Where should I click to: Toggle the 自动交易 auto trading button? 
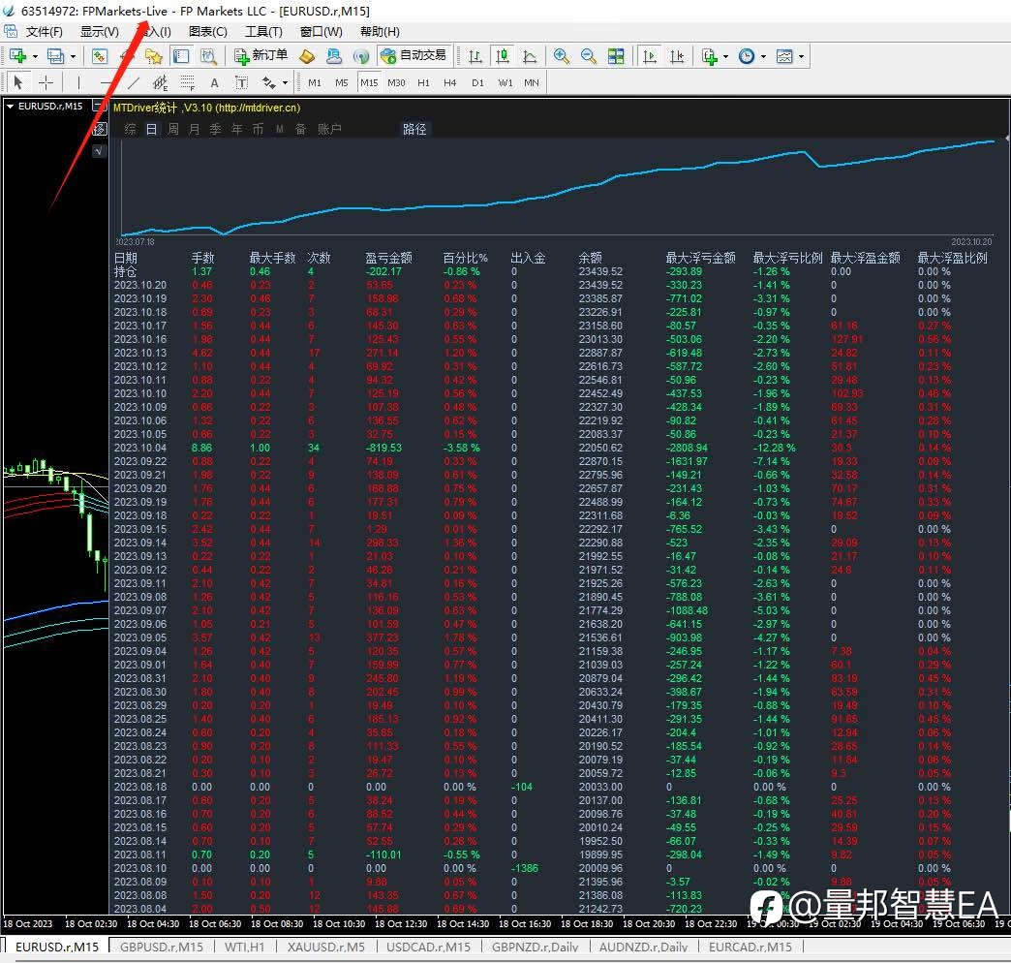tap(414, 56)
